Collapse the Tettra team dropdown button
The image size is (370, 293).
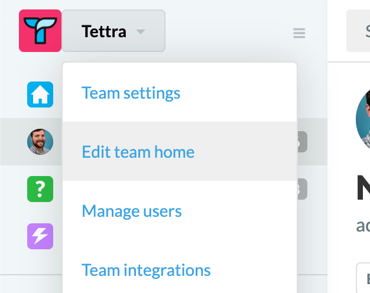pos(113,31)
